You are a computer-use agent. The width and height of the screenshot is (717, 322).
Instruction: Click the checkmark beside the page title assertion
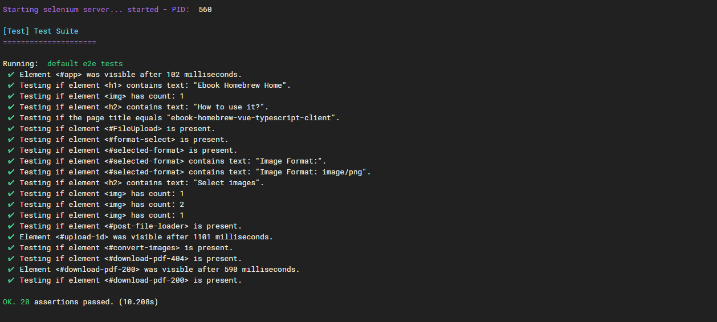click(x=11, y=118)
